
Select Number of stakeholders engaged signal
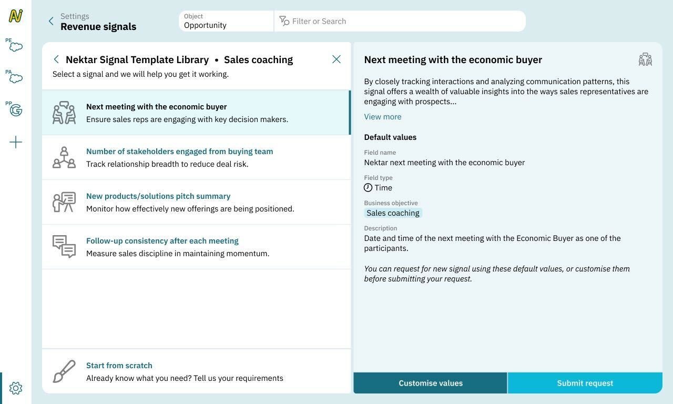(x=179, y=151)
